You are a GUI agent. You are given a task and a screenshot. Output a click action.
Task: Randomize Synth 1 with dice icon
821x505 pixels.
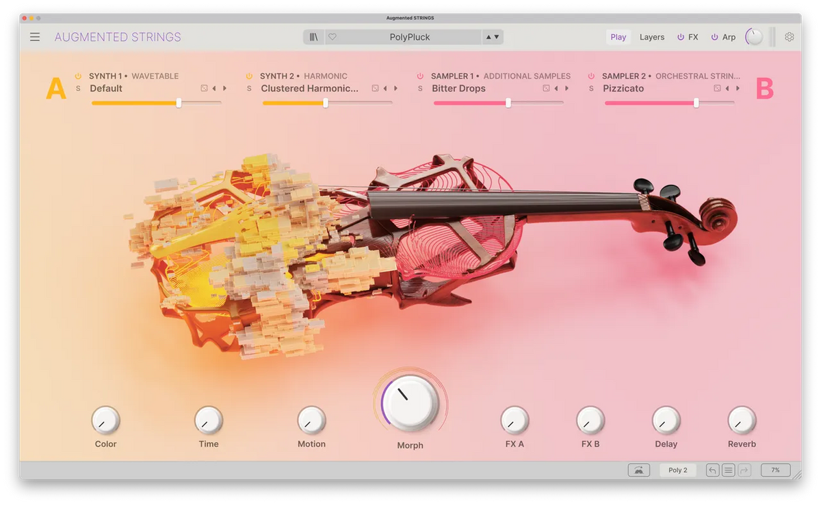pyautogui.click(x=204, y=88)
